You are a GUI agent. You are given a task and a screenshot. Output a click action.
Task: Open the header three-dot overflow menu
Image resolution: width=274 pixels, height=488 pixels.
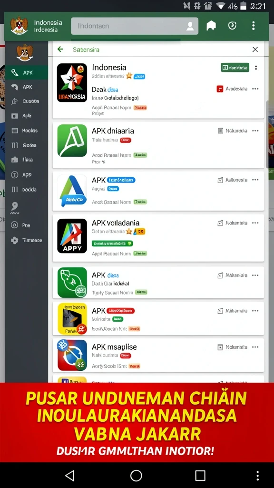(254, 26)
